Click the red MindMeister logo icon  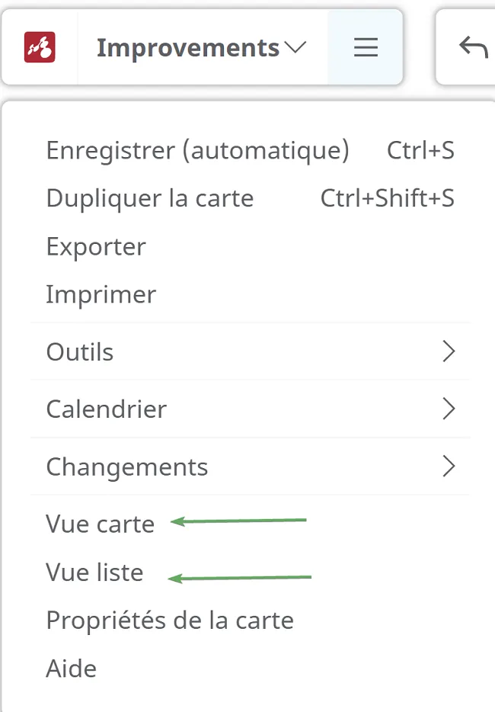point(40,47)
